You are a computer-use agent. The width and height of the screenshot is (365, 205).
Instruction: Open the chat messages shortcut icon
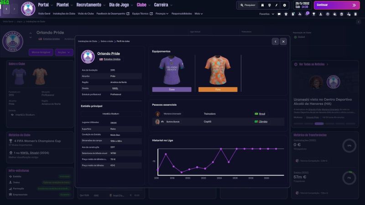click(x=279, y=14)
